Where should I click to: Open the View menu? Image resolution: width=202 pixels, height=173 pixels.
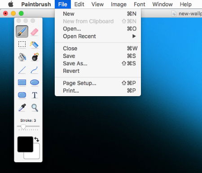pyautogui.click(x=97, y=4)
